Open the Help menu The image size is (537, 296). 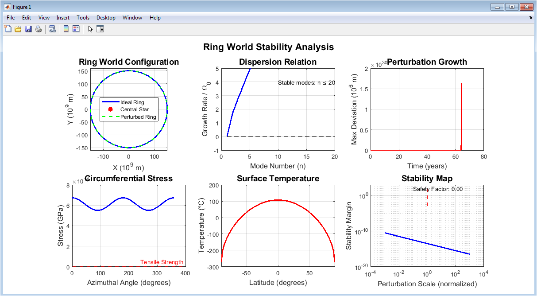pos(155,18)
